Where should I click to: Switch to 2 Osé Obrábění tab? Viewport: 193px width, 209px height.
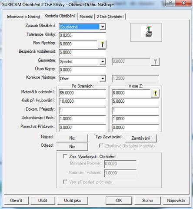pos(110,17)
